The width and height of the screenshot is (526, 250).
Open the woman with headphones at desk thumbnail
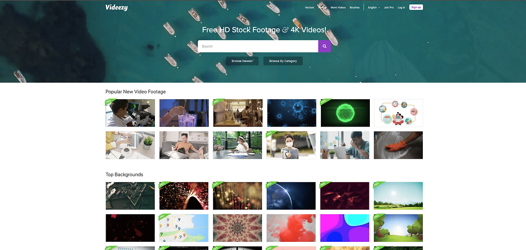(238, 145)
